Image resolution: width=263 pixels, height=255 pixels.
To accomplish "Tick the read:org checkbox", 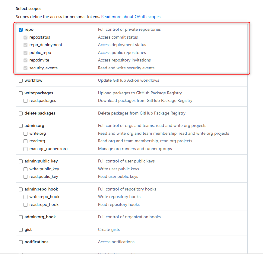I will pyautogui.click(x=26, y=141).
